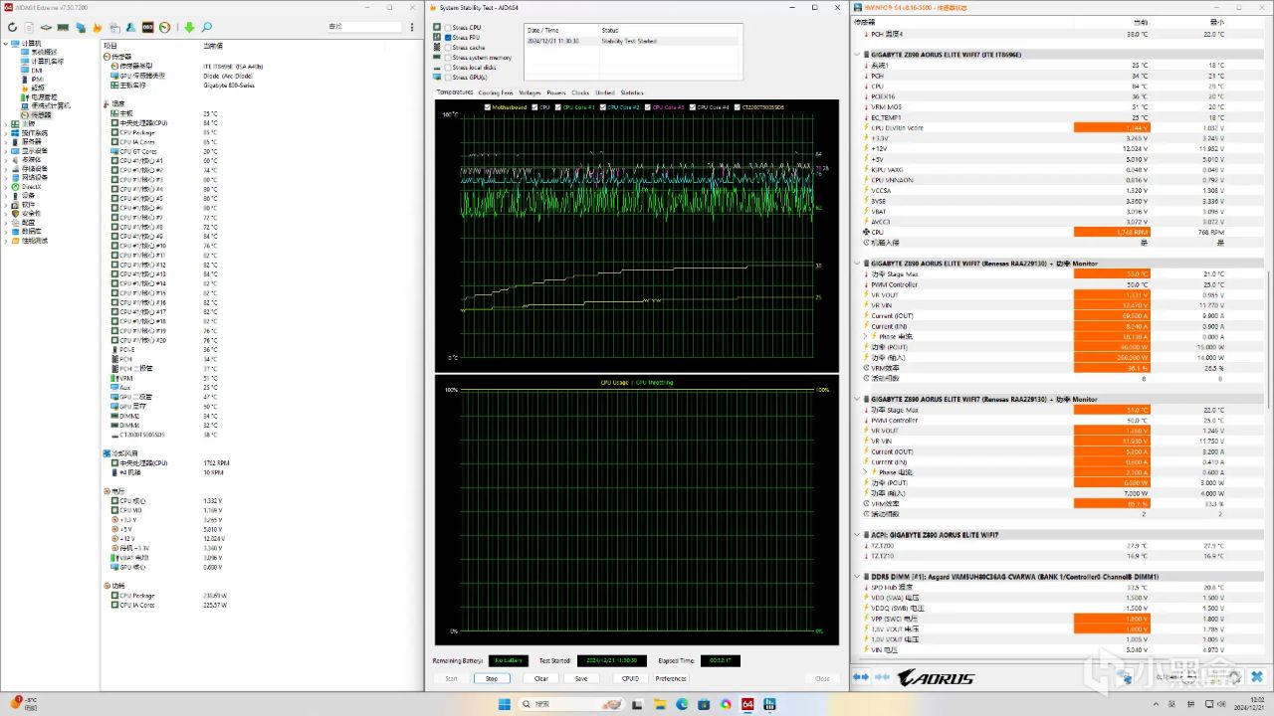Expand the Multimedia node in AIDA64 tree
This screenshot has width=1274, height=716.
coord(6,159)
